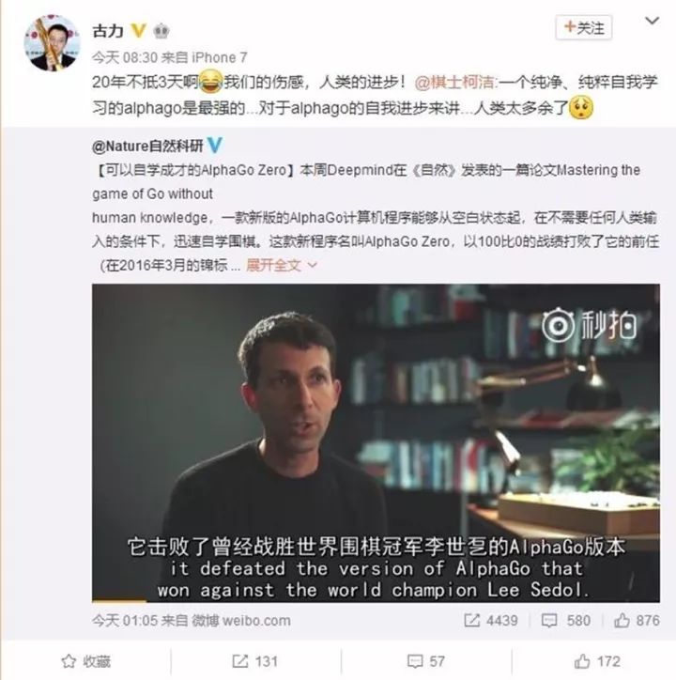Open the @Nature自然科研 account link

[x=147, y=147]
